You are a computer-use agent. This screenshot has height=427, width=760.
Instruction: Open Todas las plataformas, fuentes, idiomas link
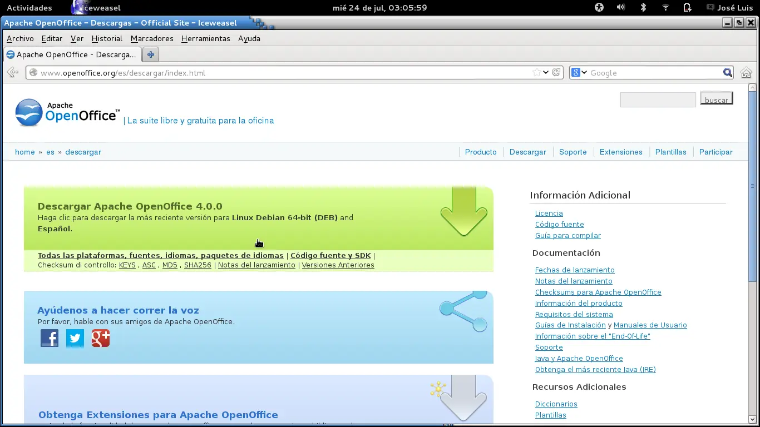coord(161,256)
